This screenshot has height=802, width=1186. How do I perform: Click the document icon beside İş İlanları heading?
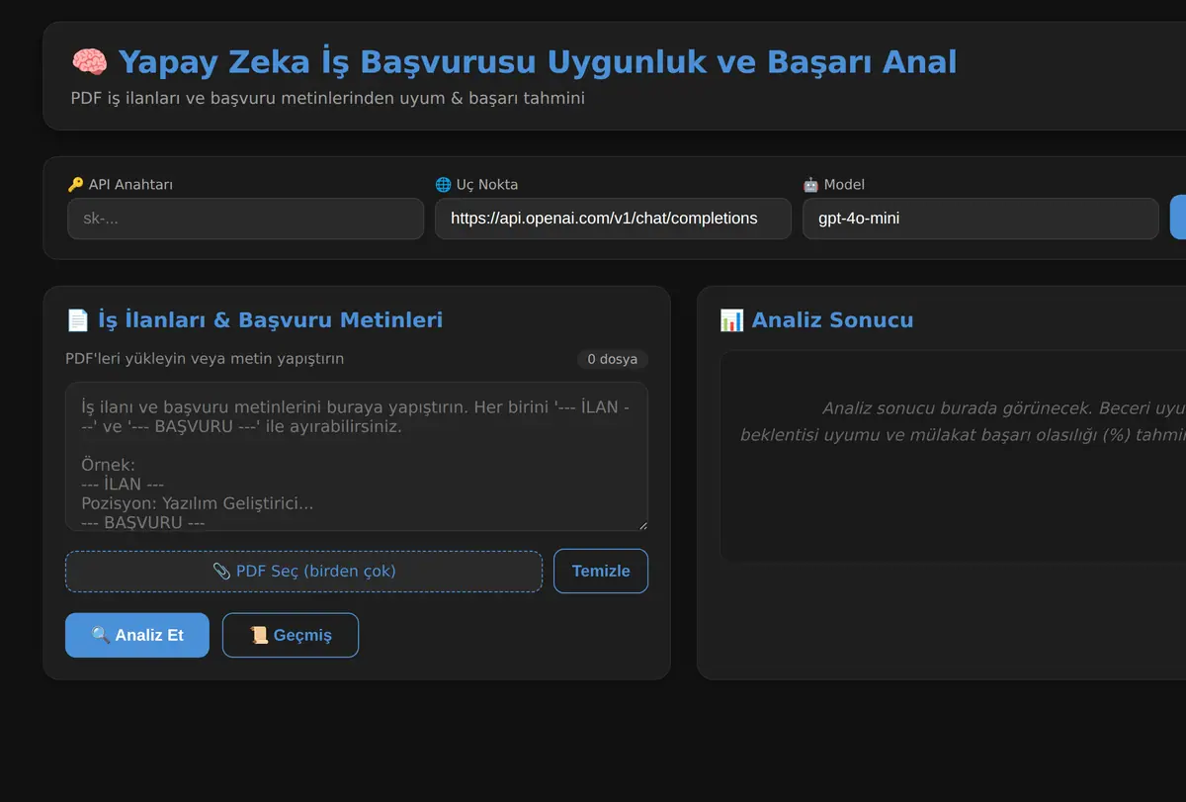pyautogui.click(x=77, y=320)
